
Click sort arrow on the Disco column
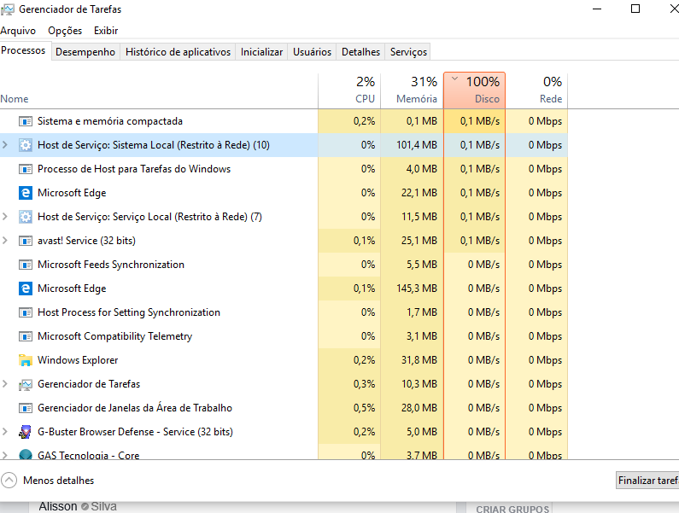454,79
